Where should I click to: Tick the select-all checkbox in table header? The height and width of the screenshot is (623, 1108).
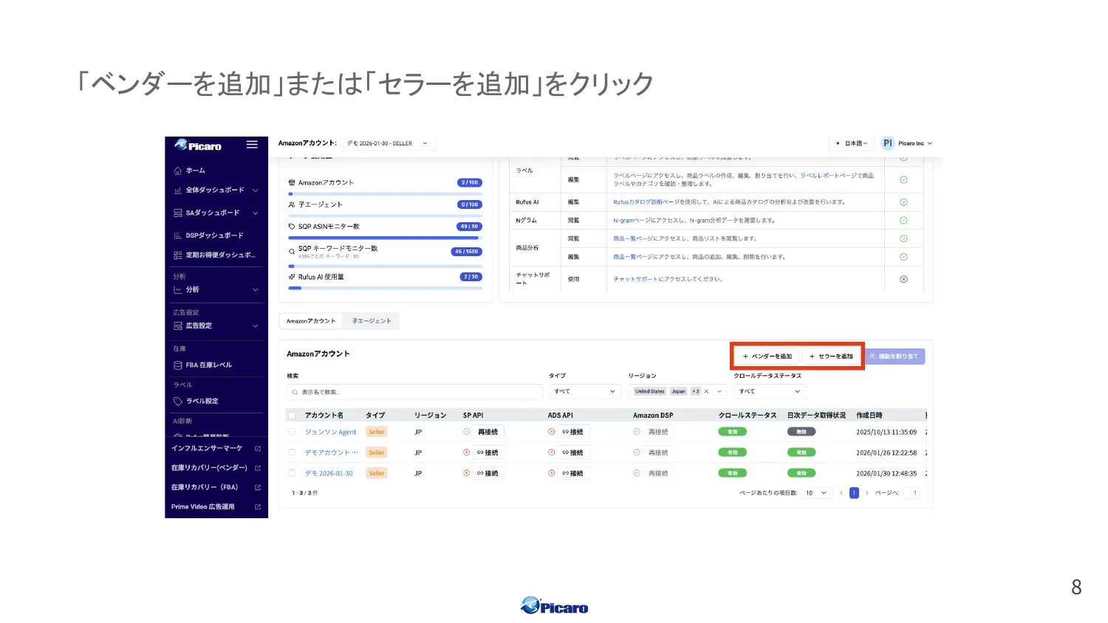[x=292, y=416]
